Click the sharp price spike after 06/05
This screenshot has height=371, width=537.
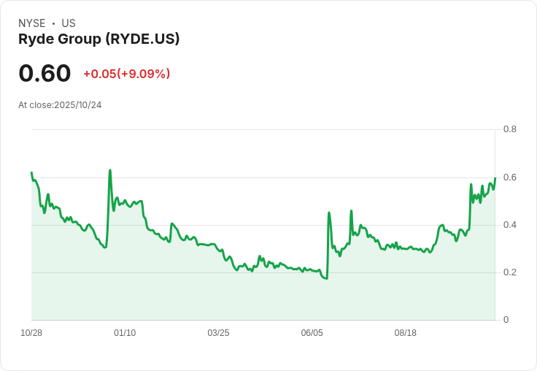coord(329,213)
